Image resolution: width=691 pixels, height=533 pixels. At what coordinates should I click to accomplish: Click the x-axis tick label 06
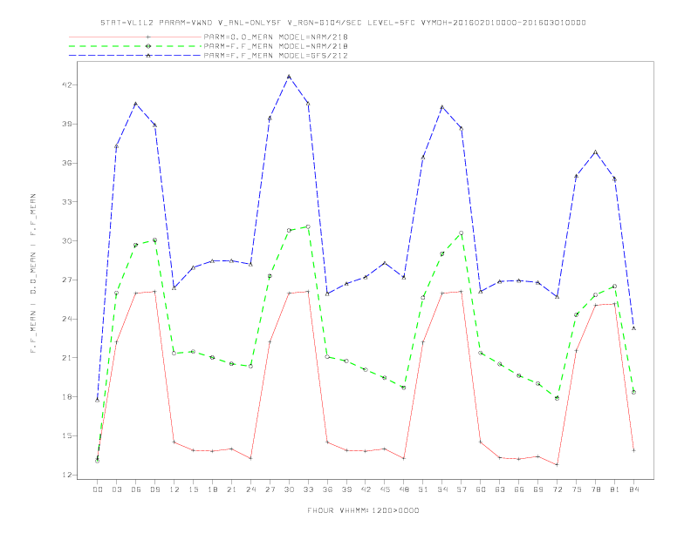tap(136, 489)
